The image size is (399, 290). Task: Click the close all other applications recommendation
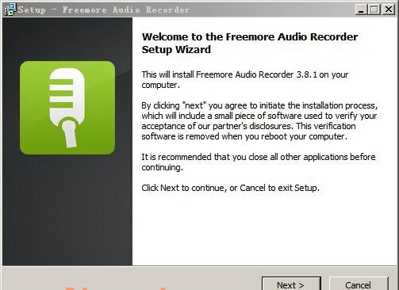coord(259,162)
